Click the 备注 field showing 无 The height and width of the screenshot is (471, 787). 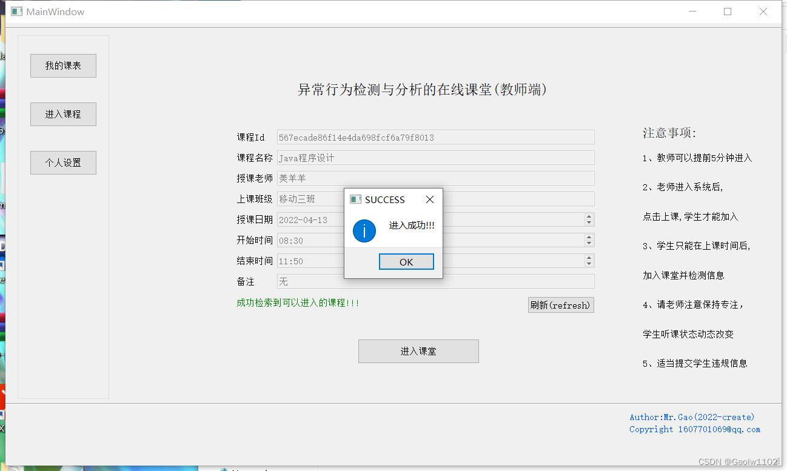435,281
